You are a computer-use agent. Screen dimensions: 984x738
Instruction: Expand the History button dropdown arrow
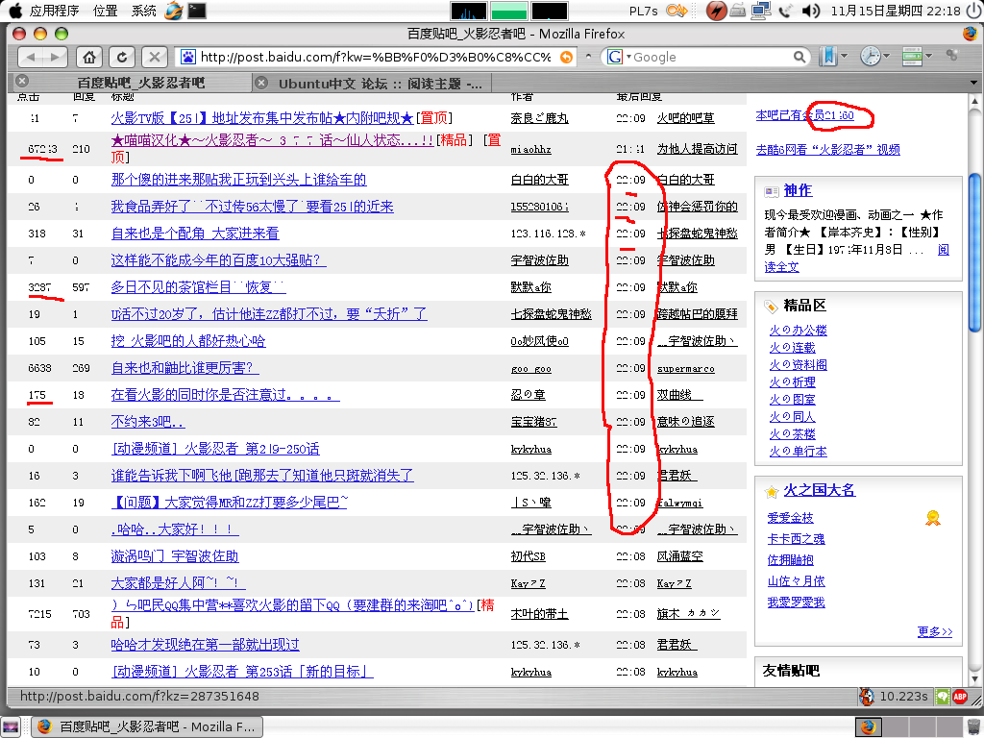point(885,57)
